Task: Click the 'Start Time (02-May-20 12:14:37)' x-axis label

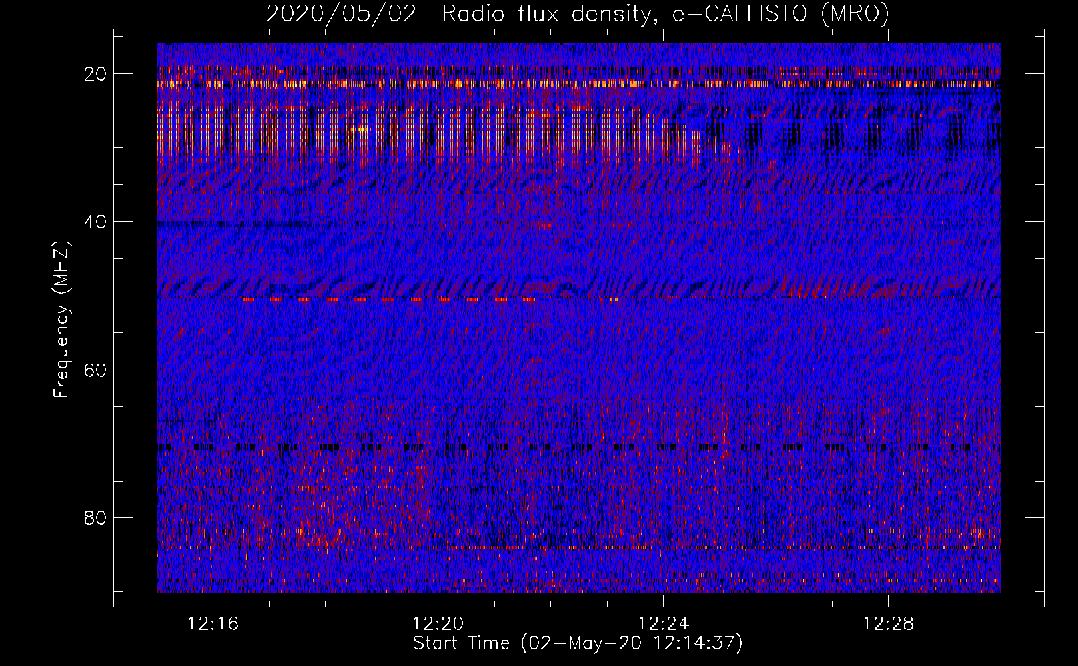Action: (x=578, y=643)
